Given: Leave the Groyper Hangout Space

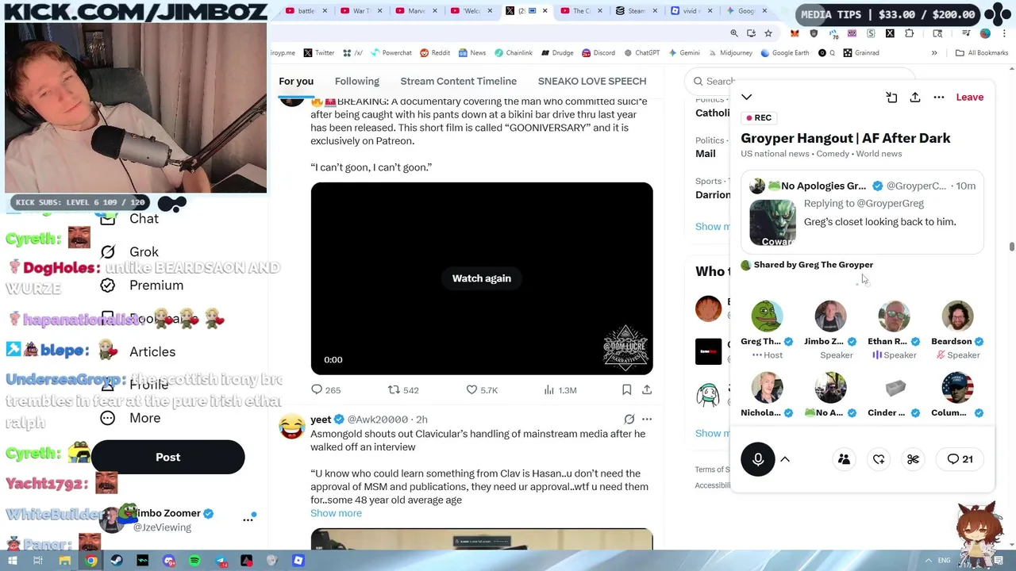Looking at the screenshot, I should [969, 97].
